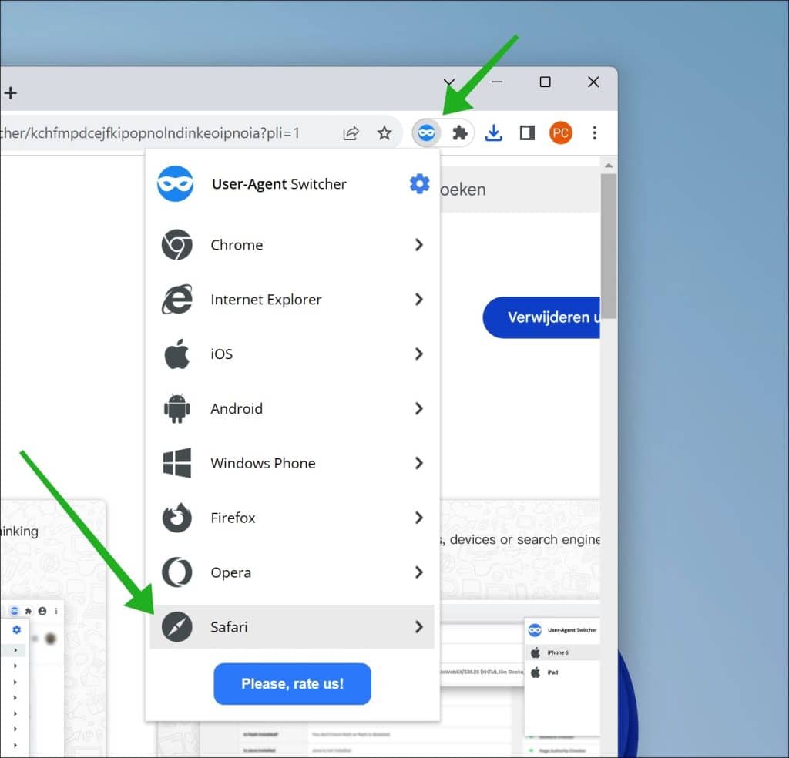Open a new tab with plus button
The width and height of the screenshot is (789, 758).
11,93
